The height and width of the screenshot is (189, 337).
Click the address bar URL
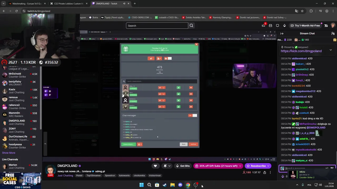pyautogui.click(x=39, y=11)
